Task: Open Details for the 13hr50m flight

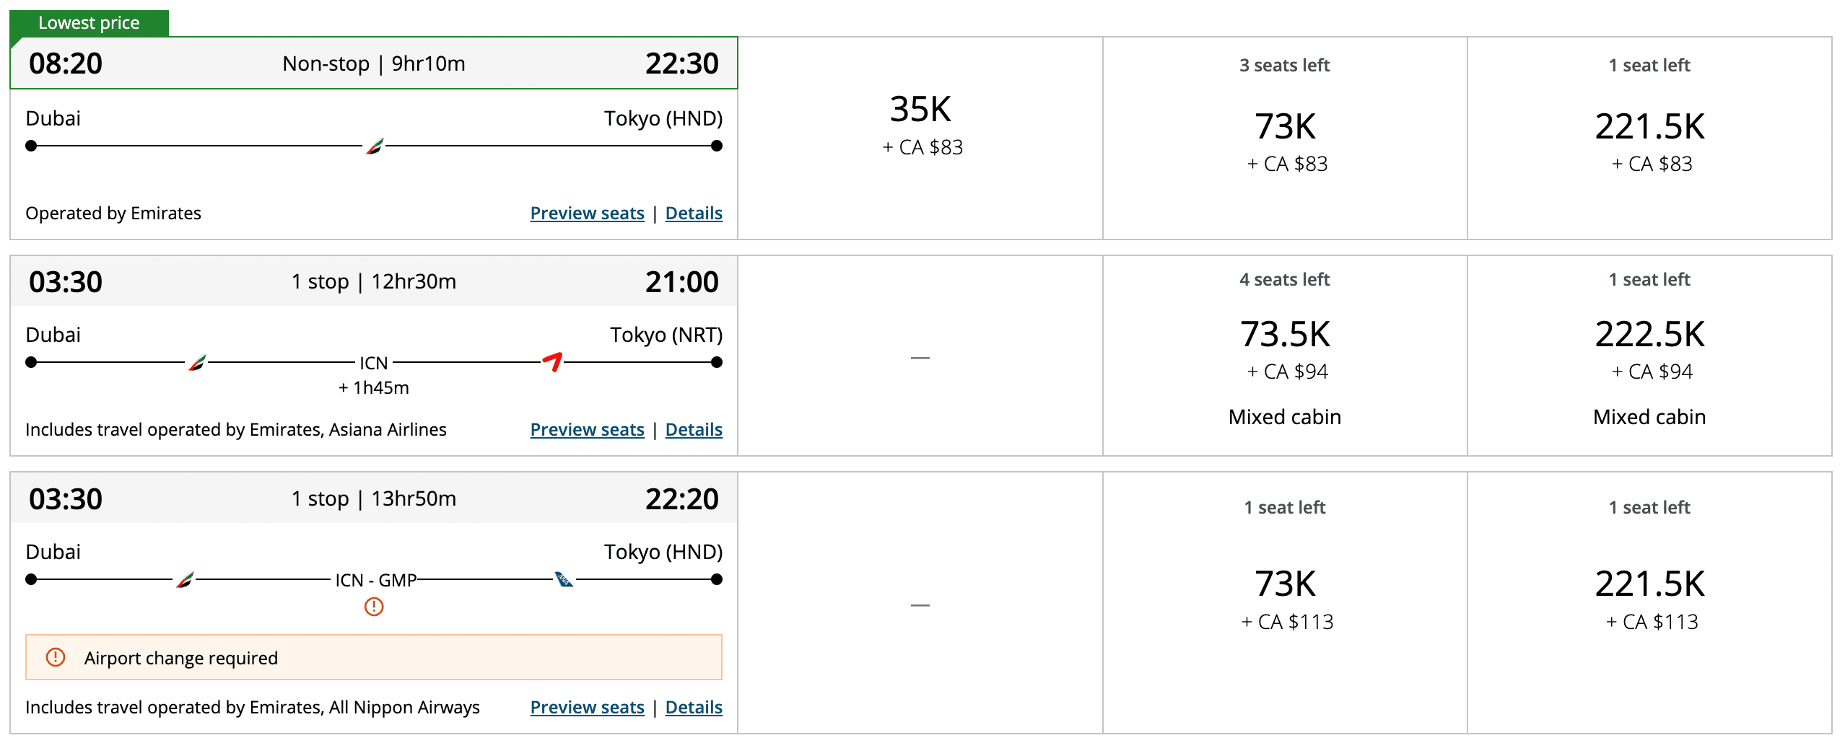Action: pyautogui.click(x=694, y=708)
